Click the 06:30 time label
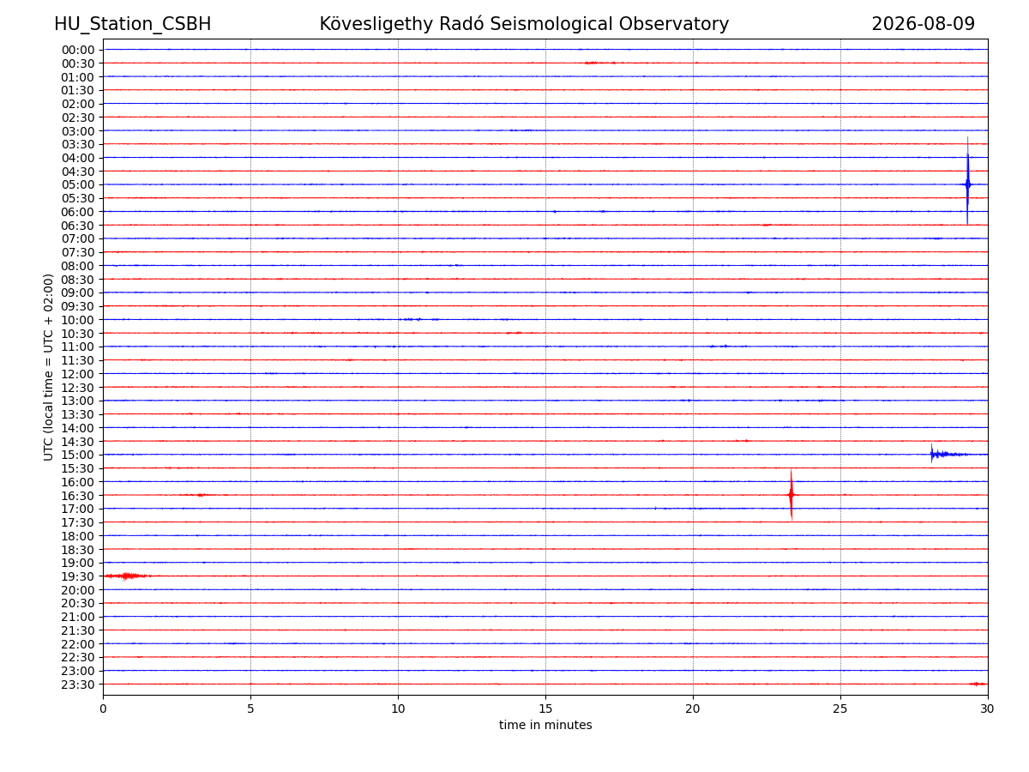The height and width of the screenshot is (772, 1029). click(x=78, y=226)
